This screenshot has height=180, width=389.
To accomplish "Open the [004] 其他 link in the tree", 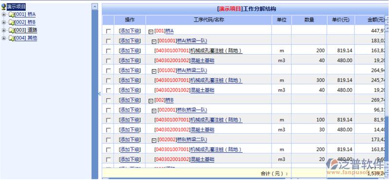I will click(x=26, y=38).
